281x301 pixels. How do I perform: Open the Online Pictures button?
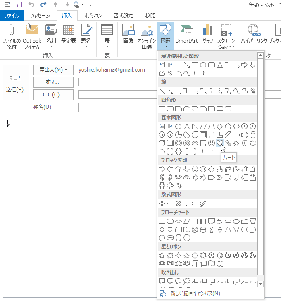click(147, 36)
